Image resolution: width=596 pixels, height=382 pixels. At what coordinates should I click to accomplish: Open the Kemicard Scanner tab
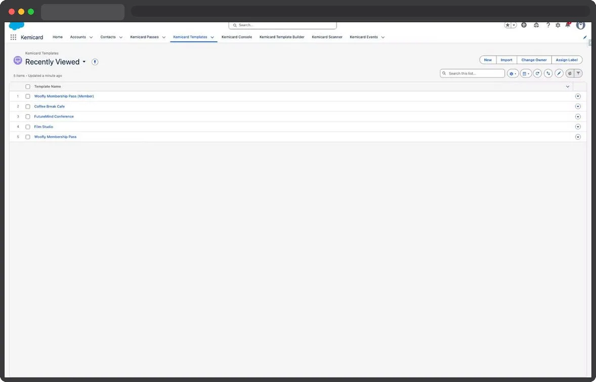click(327, 37)
